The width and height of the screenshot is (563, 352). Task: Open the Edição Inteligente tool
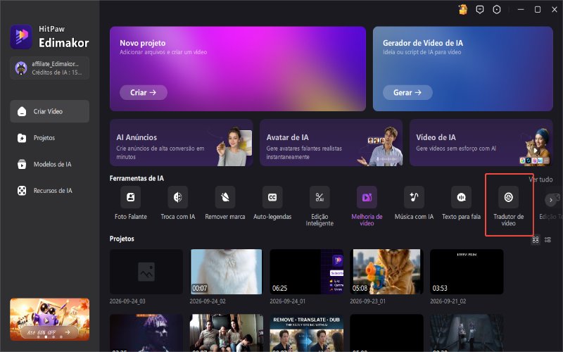click(x=320, y=197)
